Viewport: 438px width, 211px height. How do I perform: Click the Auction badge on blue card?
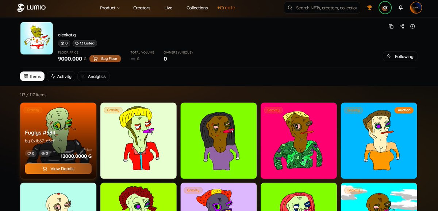pos(404,110)
